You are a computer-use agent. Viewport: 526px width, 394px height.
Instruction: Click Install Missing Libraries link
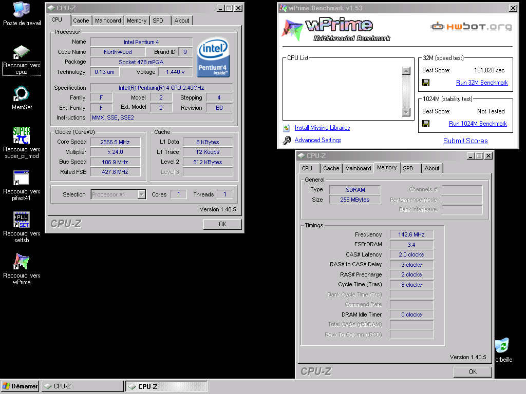[322, 128]
